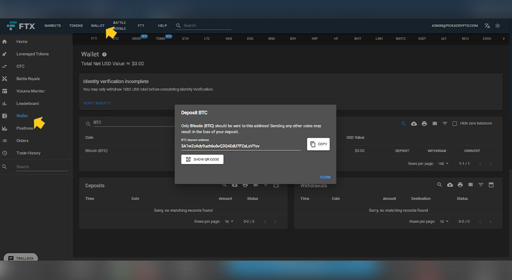Click the FTX logo in the header
The height and width of the screenshot is (280, 512).
(21, 26)
